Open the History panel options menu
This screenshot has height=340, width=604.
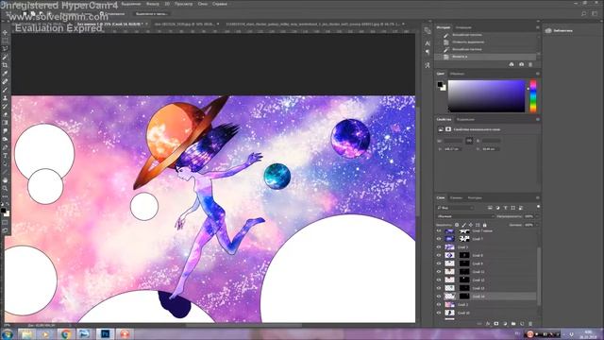pyautogui.click(x=537, y=27)
